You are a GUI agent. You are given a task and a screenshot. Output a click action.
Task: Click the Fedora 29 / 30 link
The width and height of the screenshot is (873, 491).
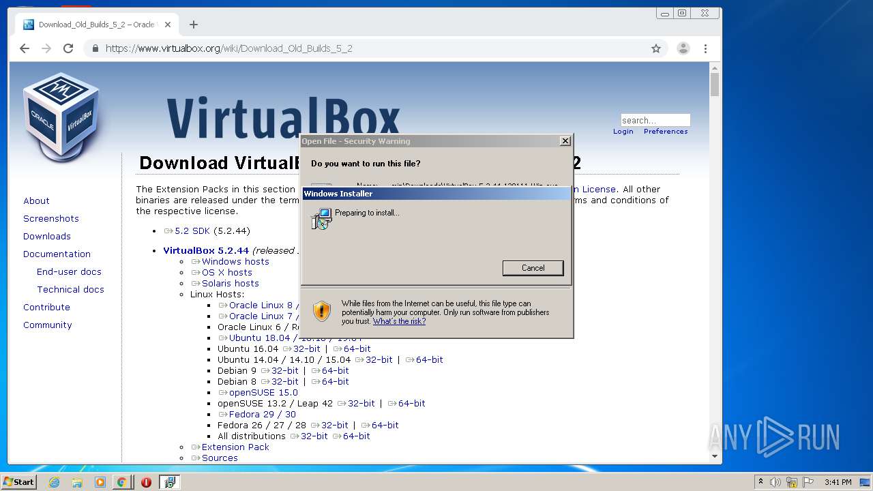[x=257, y=414]
